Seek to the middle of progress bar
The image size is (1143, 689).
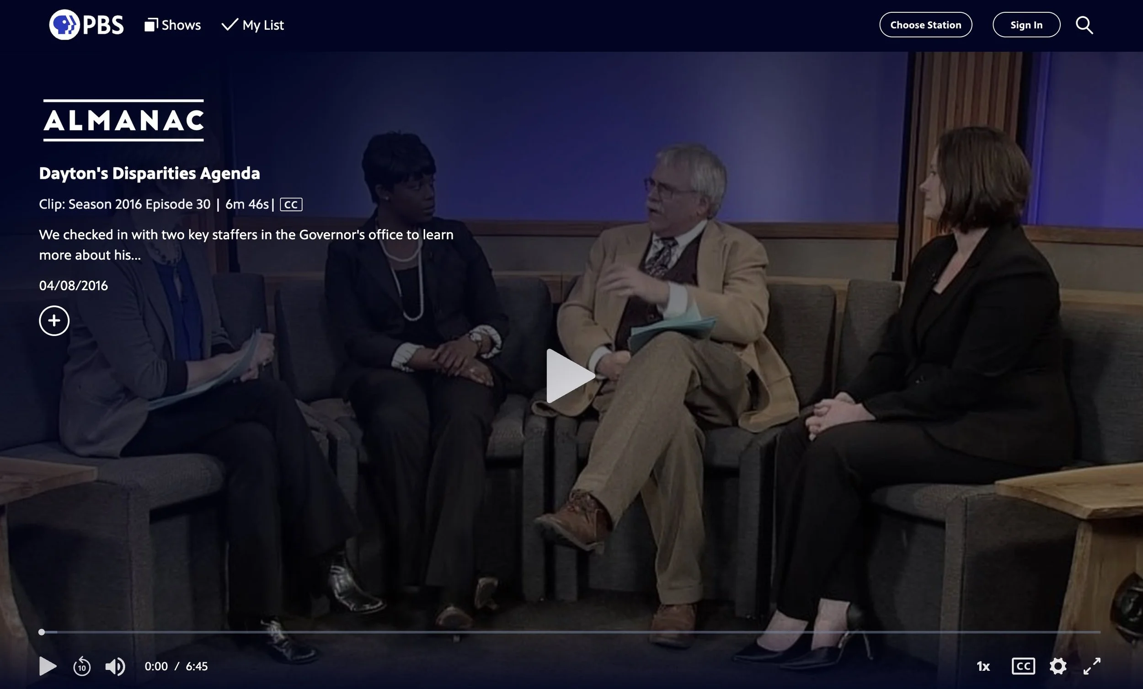pyautogui.click(x=571, y=632)
